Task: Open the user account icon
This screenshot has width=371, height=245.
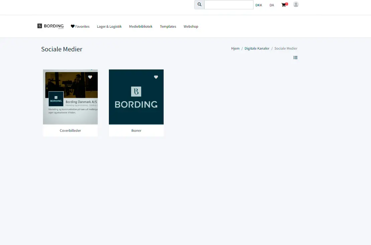Action: pyautogui.click(x=295, y=4)
